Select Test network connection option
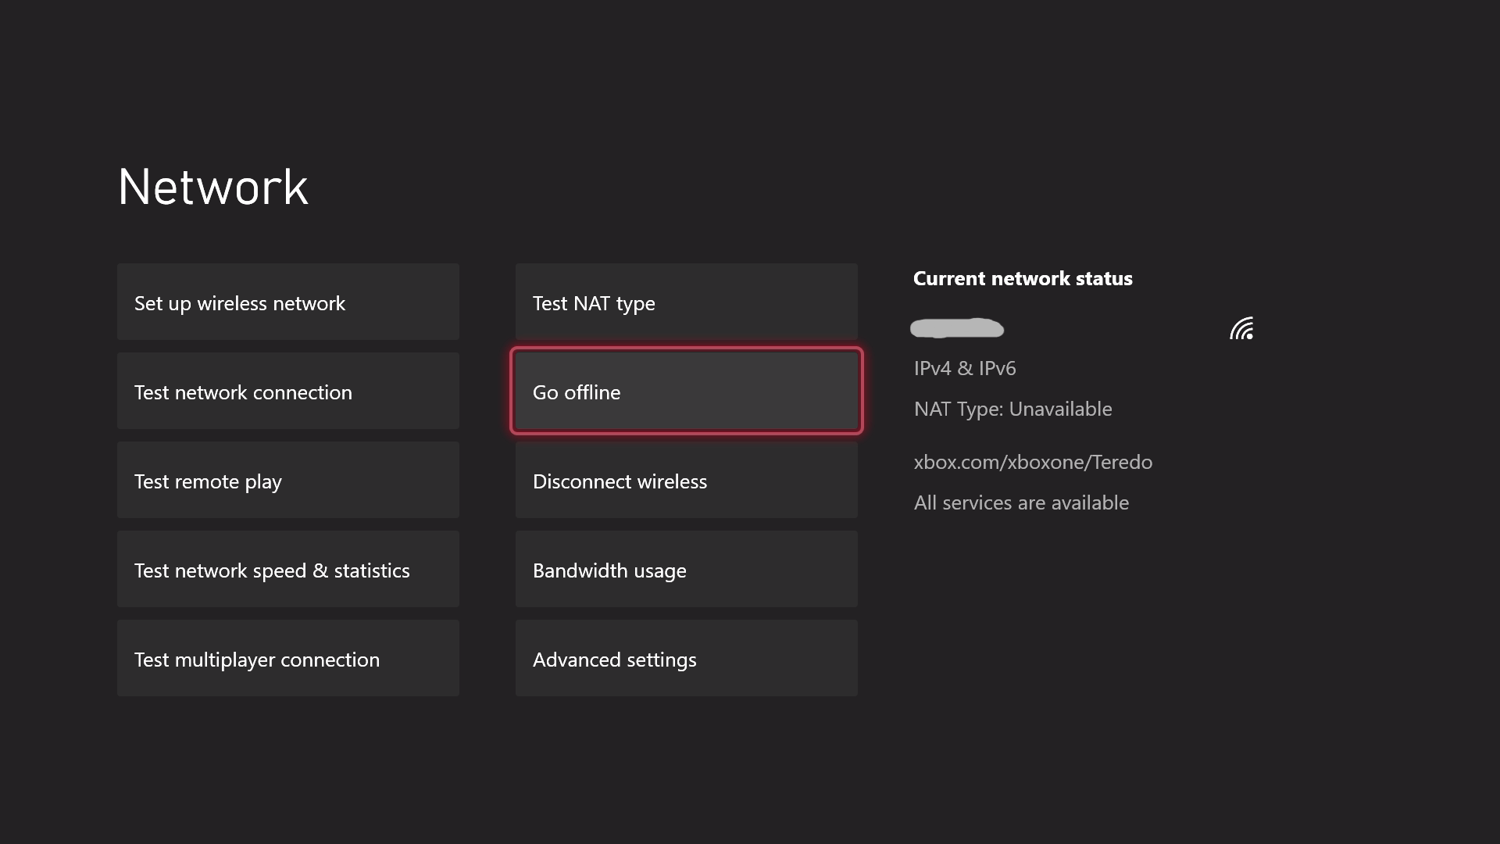The width and height of the screenshot is (1500, 844). click(288, 391)
